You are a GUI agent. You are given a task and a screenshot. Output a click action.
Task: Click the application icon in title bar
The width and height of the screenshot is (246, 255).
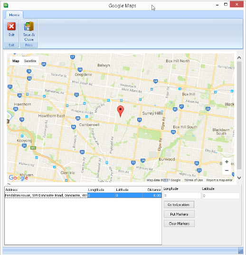click(6, 5)
